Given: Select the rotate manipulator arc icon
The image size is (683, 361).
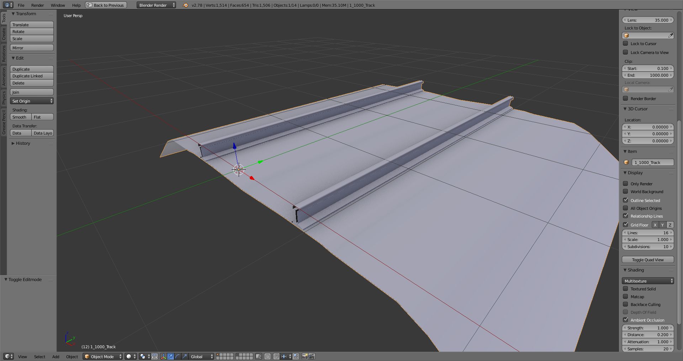Looking at the screenshot, I should click(178, 356).
